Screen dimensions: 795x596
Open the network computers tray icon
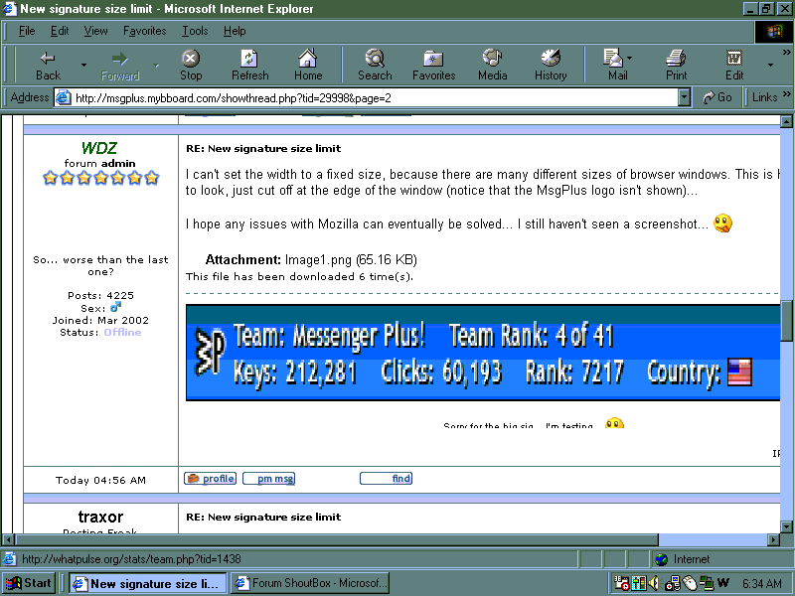707,583
